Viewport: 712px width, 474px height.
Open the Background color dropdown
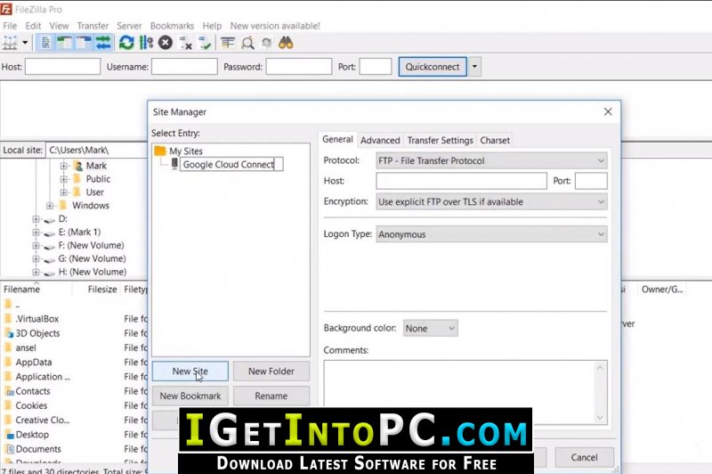pyautogui.click(x=431, y=328)
